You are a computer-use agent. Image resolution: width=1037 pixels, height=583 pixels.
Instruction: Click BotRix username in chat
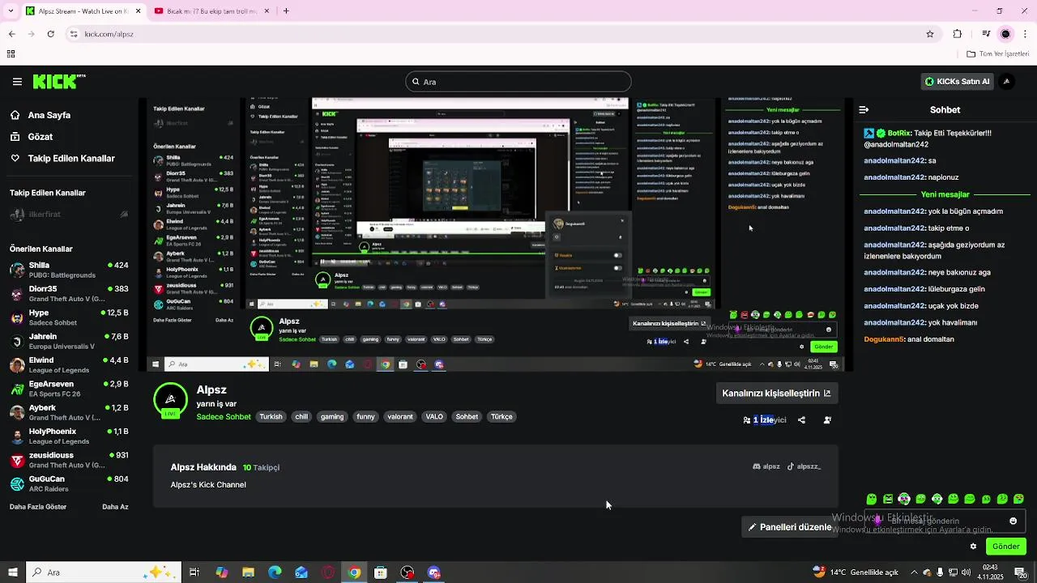[x=899, y=133]
